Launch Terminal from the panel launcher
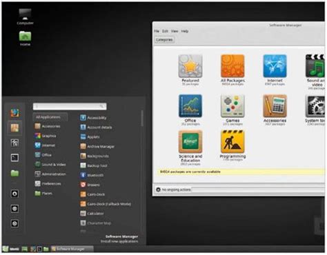 click(39, 249)
